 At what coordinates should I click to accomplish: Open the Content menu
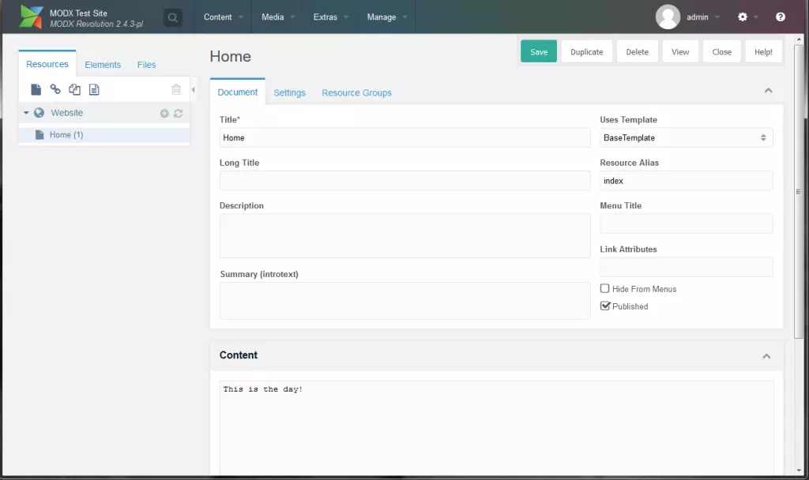pyautogui.click(x=223, y=17)
